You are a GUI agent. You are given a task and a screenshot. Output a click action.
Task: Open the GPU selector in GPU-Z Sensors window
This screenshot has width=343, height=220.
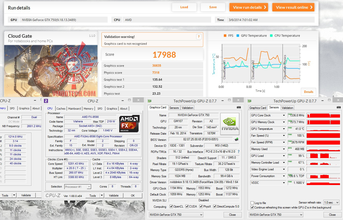pyautogui.click(x=276, y=215)
